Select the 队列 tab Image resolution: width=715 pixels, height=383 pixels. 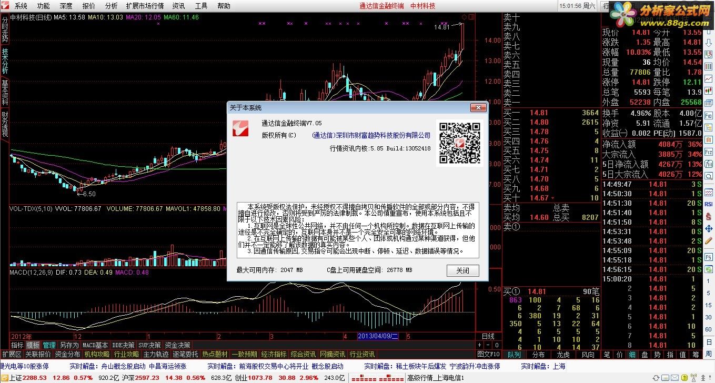[514, 355]
